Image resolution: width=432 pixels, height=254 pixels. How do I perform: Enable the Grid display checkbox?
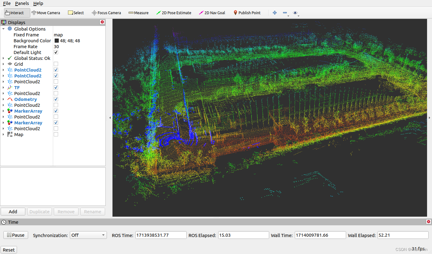56,64
